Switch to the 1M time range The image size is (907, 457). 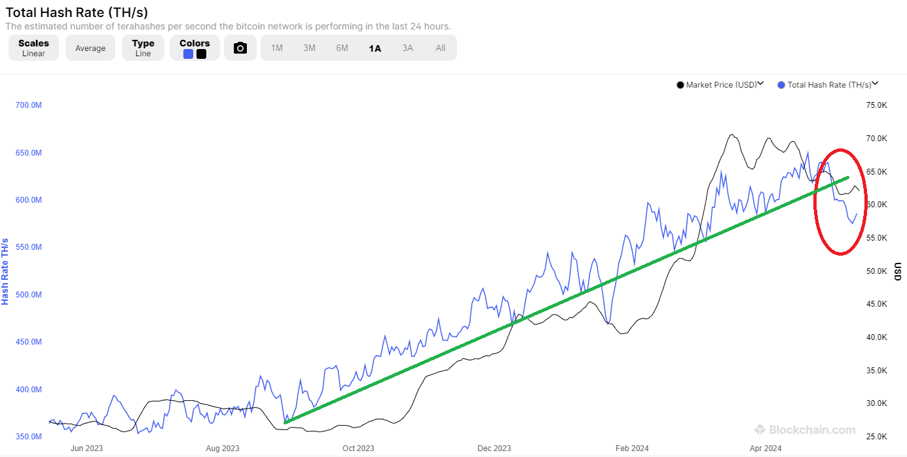tap(276, 48)
